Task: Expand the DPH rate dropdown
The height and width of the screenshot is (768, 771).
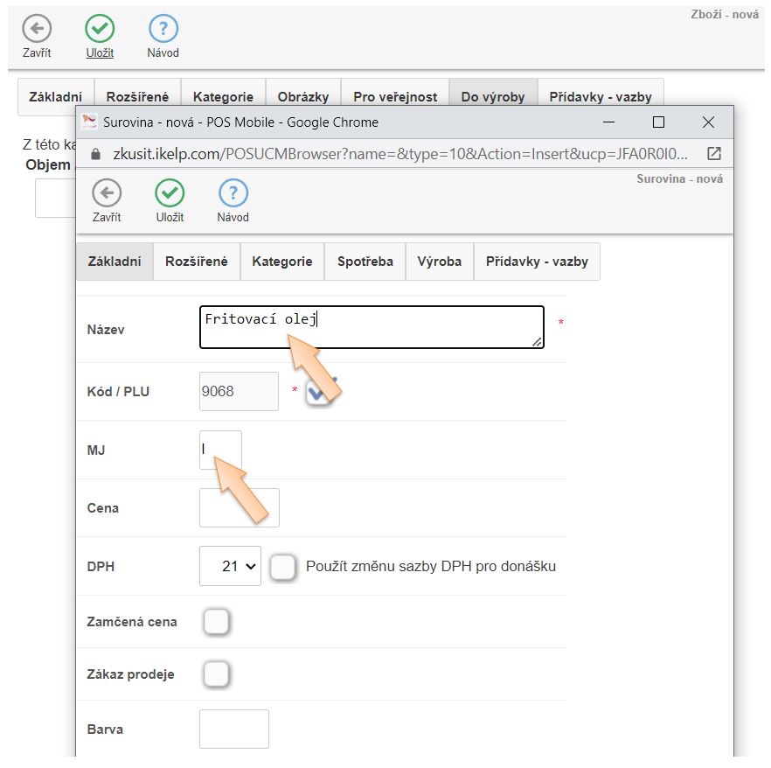Action: 230,567
